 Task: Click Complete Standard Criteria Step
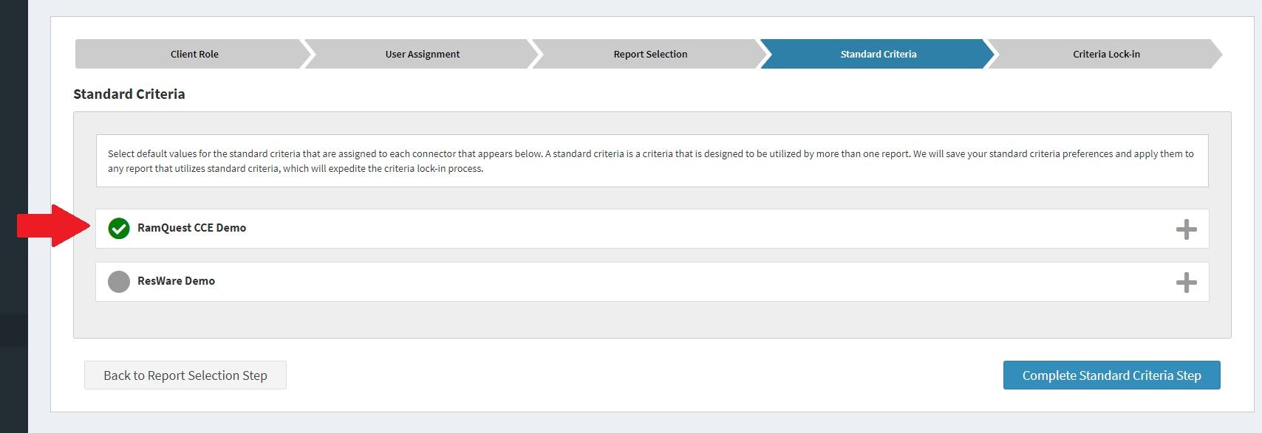click(1111, 375)
